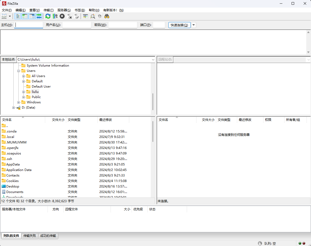Toggle display of the message log
The image size is (311, 246).
18,16
